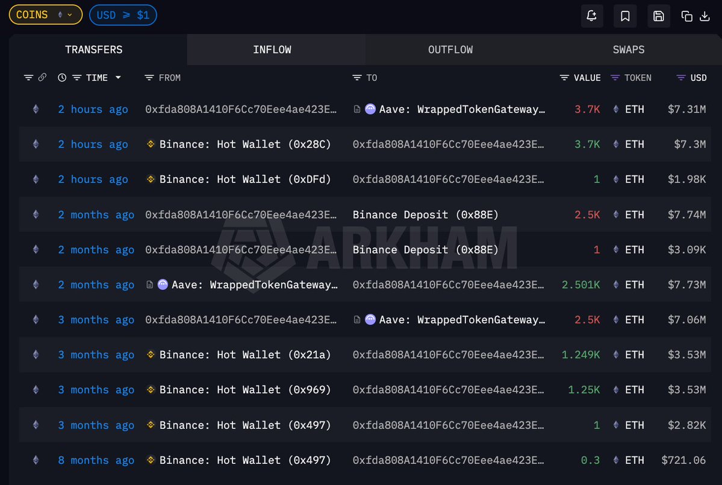Viewport: 722px width, 485px height.
Task: Switch to the SWAPS tab
Action: pos(628,50)
